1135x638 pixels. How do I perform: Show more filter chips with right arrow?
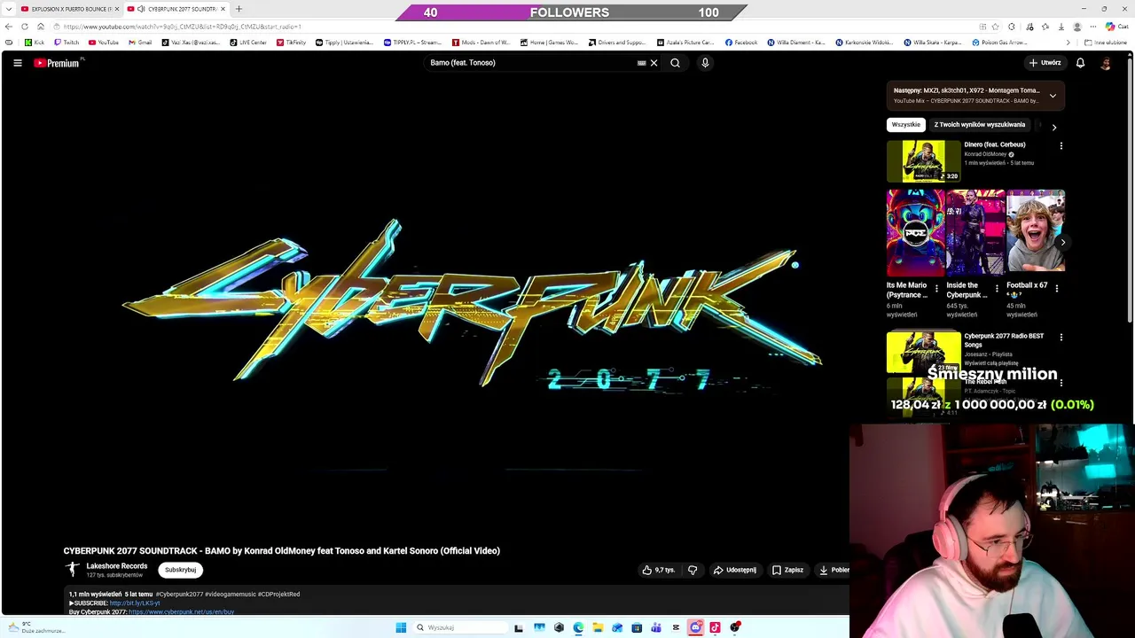(1053, 127)
